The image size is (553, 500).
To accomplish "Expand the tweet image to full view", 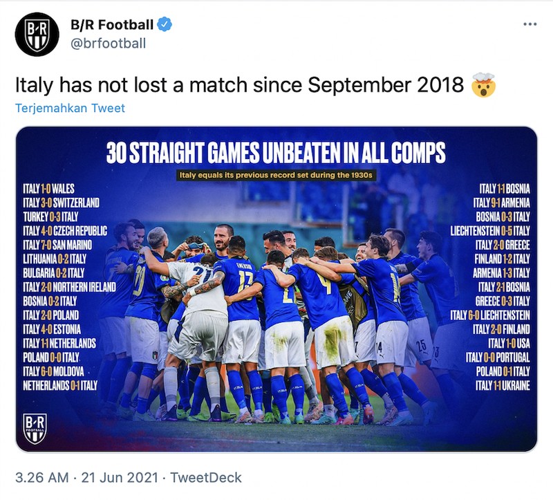I will [276, 290].
